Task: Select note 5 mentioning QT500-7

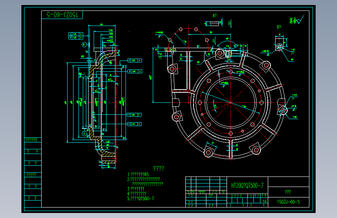Action: (141, 199)
